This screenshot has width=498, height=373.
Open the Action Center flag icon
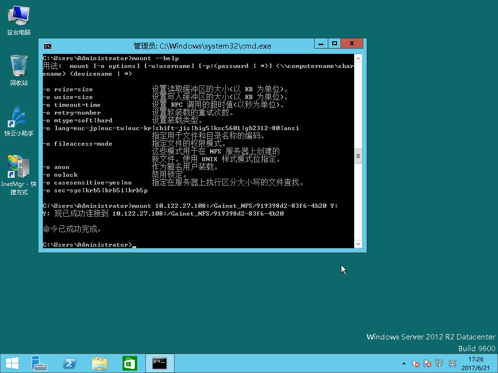tap(427, 363)
